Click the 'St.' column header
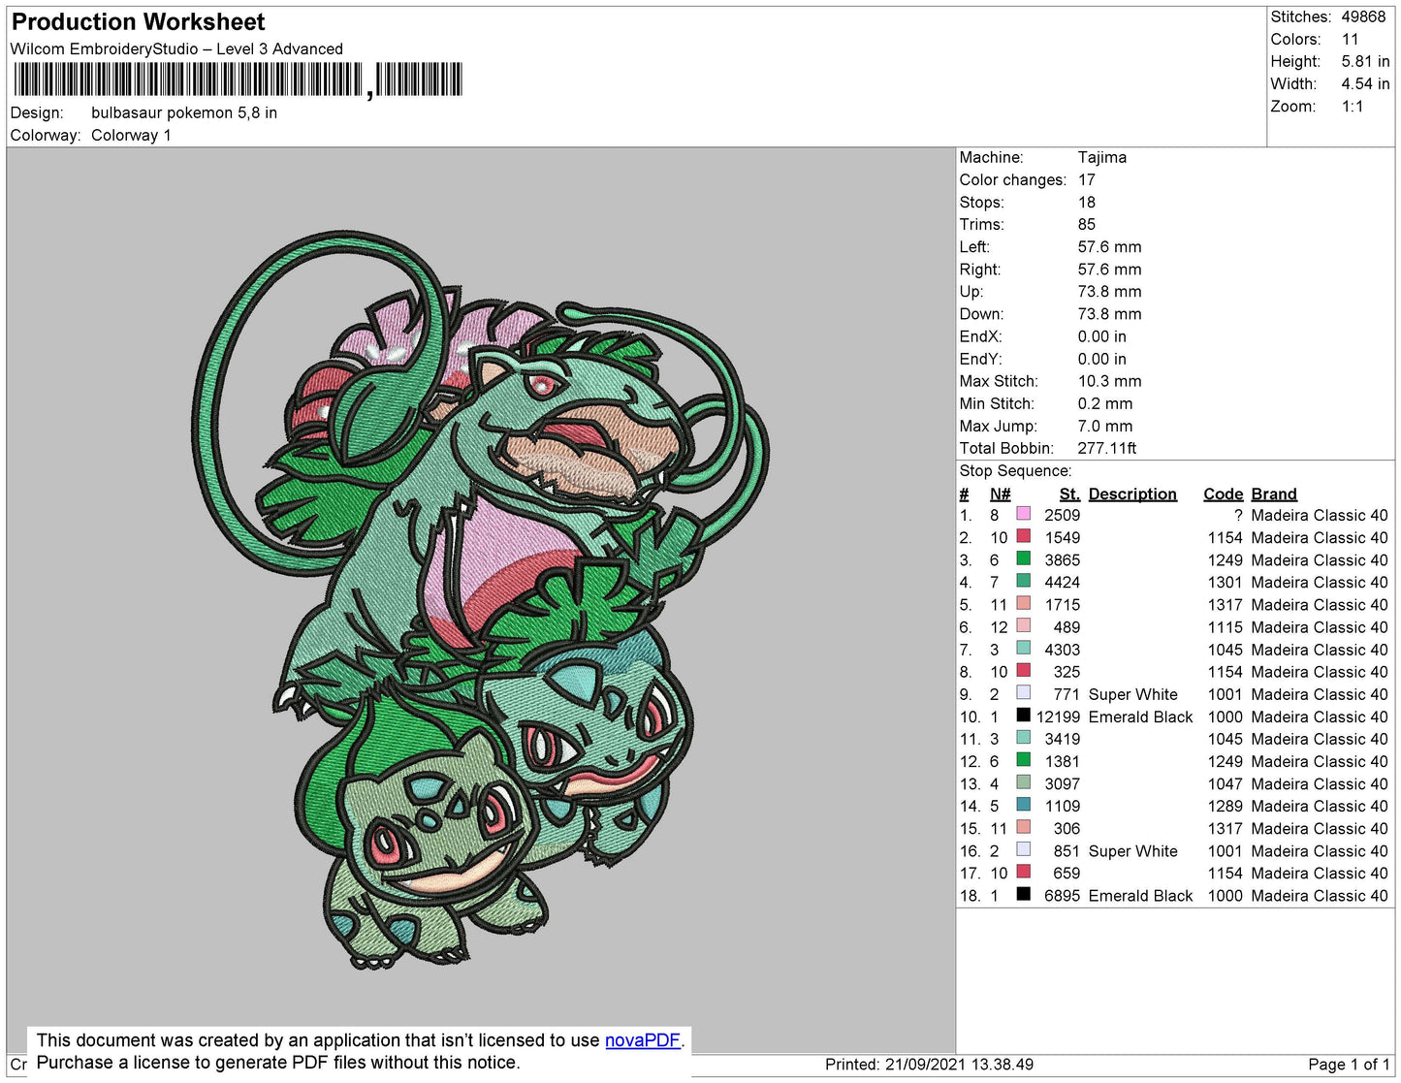The height and width of the screenshot is (1083, 1401). (1069, 494)
